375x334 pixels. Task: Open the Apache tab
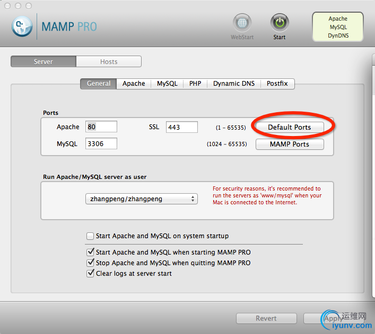point(134,84)
